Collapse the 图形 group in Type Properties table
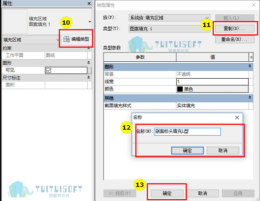This screenshot has width=260, height=201. tap(250, 66)
